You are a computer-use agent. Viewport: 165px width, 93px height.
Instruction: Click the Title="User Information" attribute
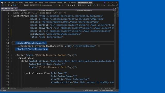pos(47,37)
